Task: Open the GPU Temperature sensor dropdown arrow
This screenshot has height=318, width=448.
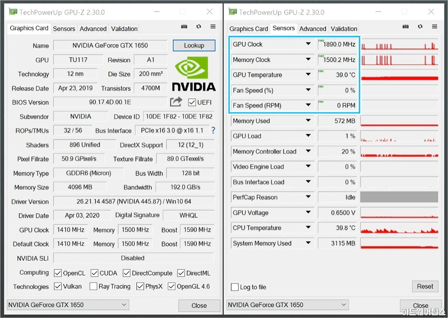Action: (x=308, y=74)
